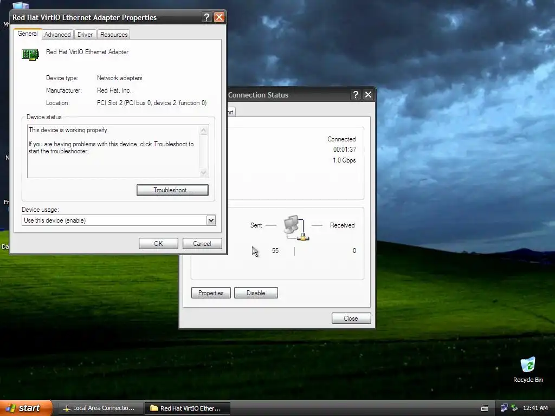Viewport: 555px width, 416px height.
Task: Click the device status scrollbar up arrow
Action: click(204, 131)
